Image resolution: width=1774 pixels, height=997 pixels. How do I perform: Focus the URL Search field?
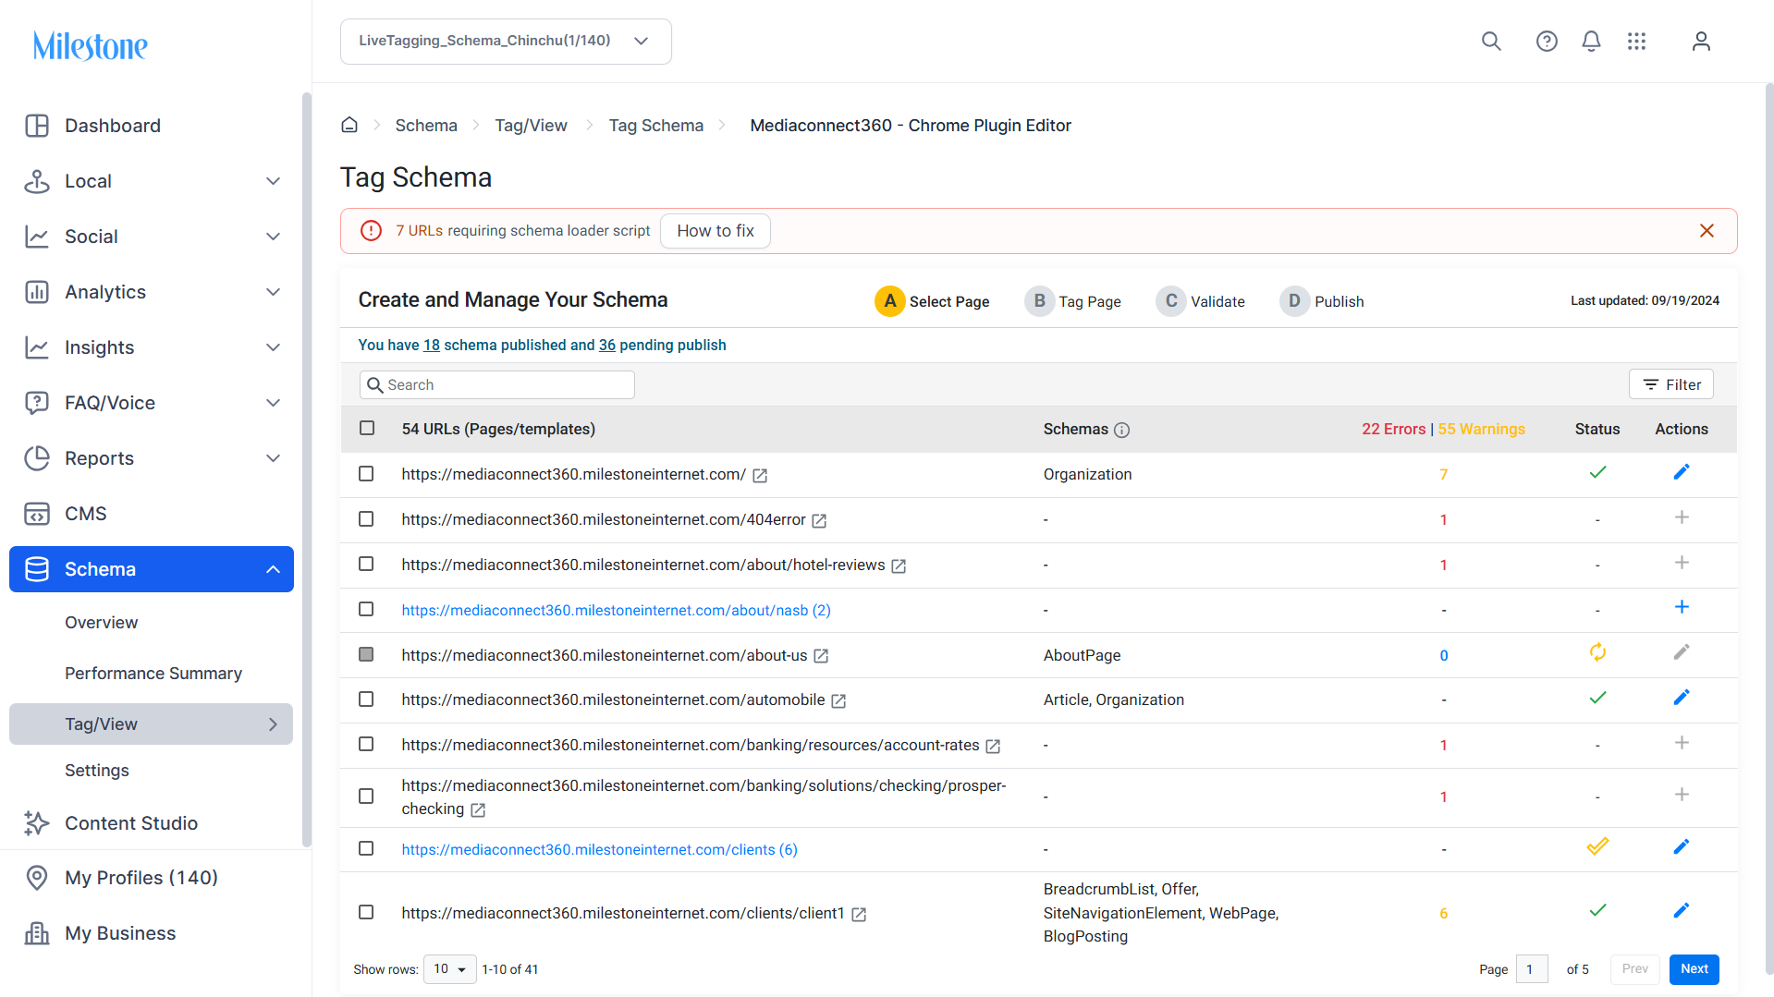[x=497, y=385]
